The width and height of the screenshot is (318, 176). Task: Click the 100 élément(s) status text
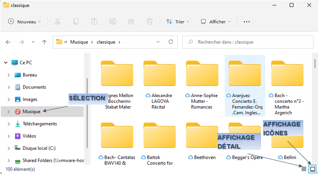[20, 169]
